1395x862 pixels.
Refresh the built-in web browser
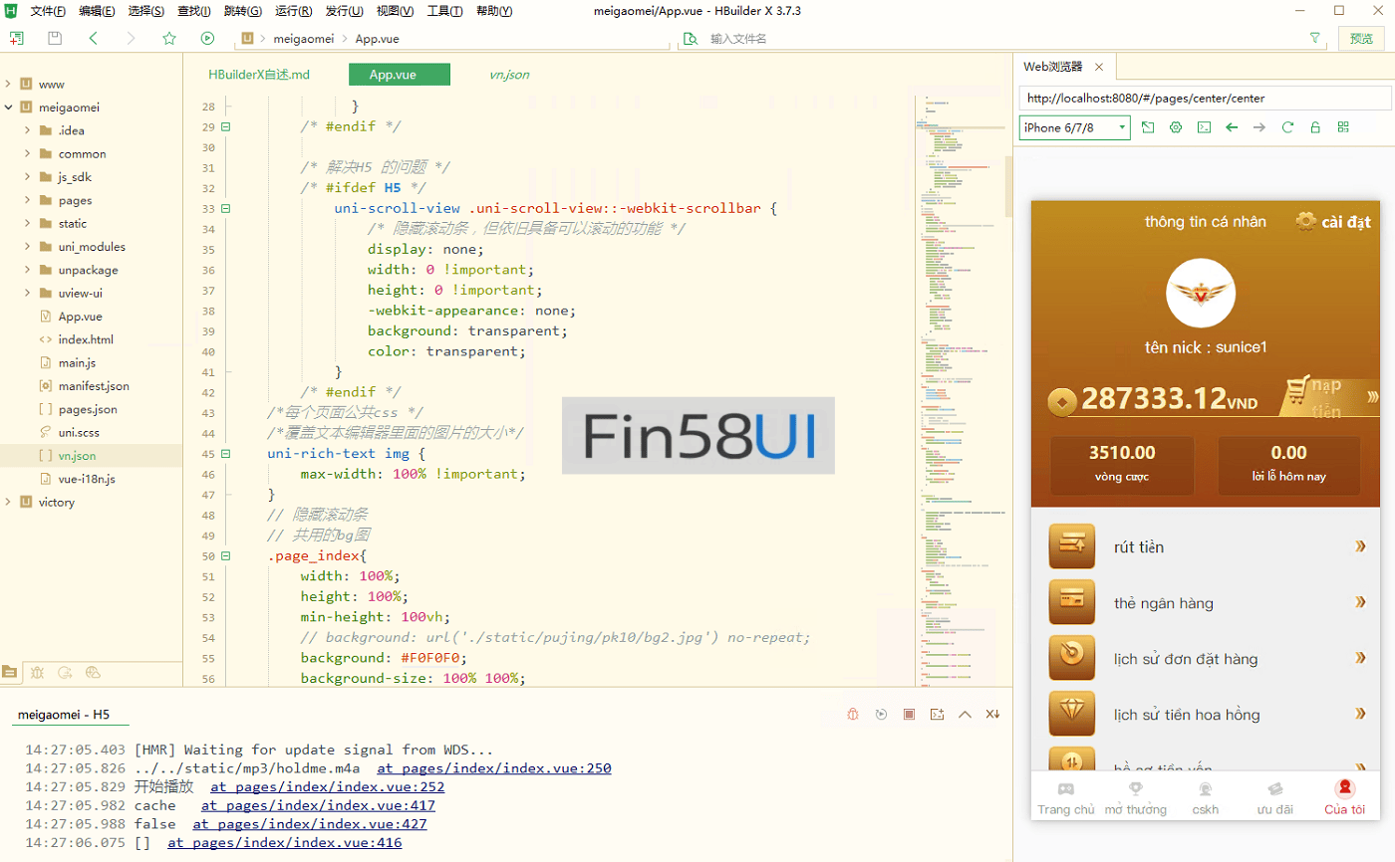point(1287,127)
